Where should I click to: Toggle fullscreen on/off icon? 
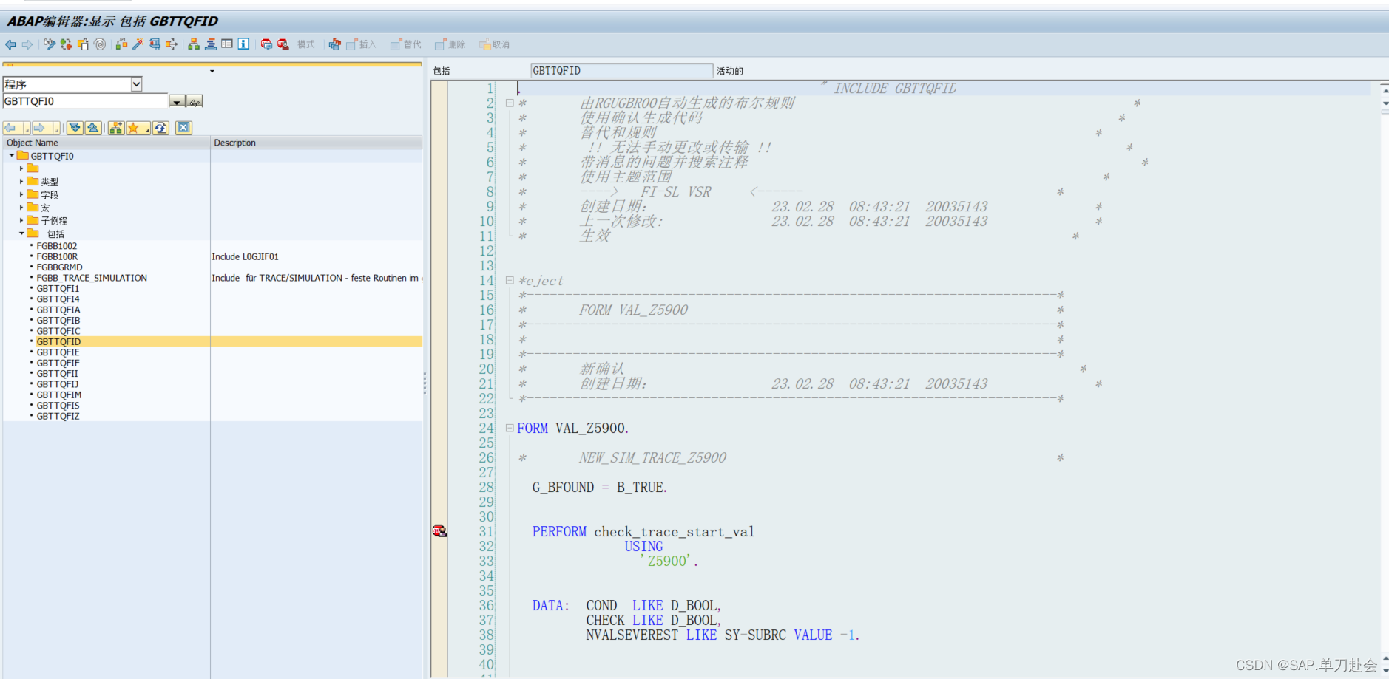point(227,44)
